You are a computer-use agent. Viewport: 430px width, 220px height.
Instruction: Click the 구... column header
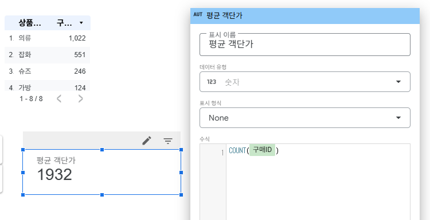pos(64,23)
